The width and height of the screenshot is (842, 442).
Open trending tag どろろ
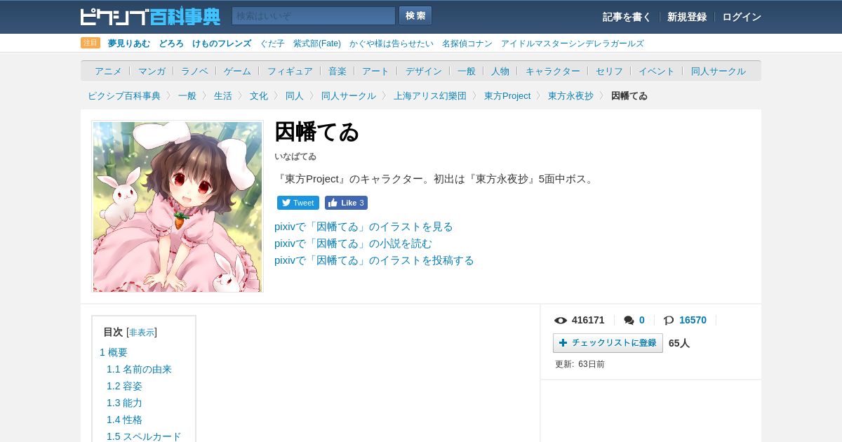click(171, 43)
